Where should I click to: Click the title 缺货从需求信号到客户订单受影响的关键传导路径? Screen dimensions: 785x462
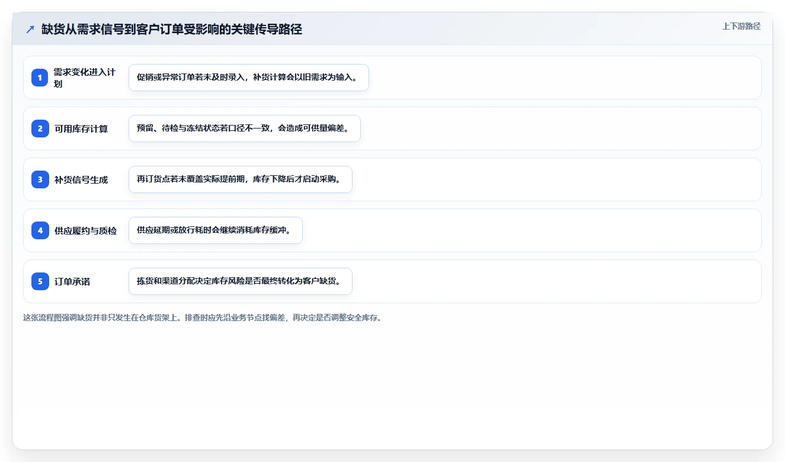(172, 29)
